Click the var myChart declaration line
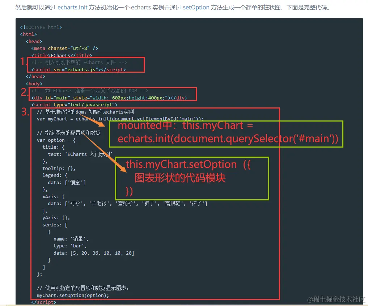This screenshot has height=306, width=368. point(120,119)
